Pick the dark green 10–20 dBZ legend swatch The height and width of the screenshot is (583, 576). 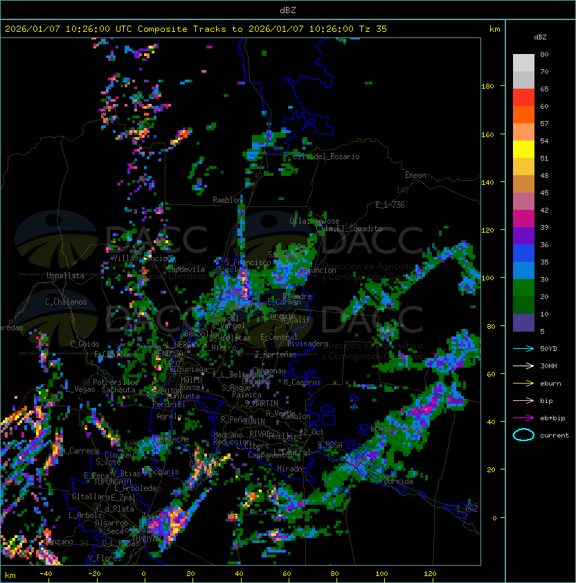(x=523, y=305)
